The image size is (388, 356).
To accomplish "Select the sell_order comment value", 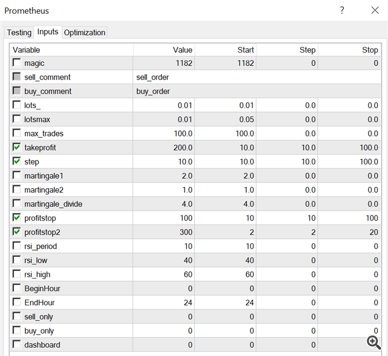I will [x=153, y=78].
